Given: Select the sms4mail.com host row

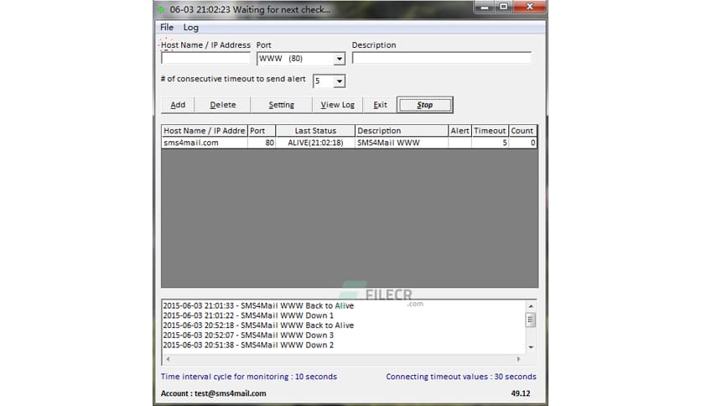Looking at the screenshot, I should point(349,143).
